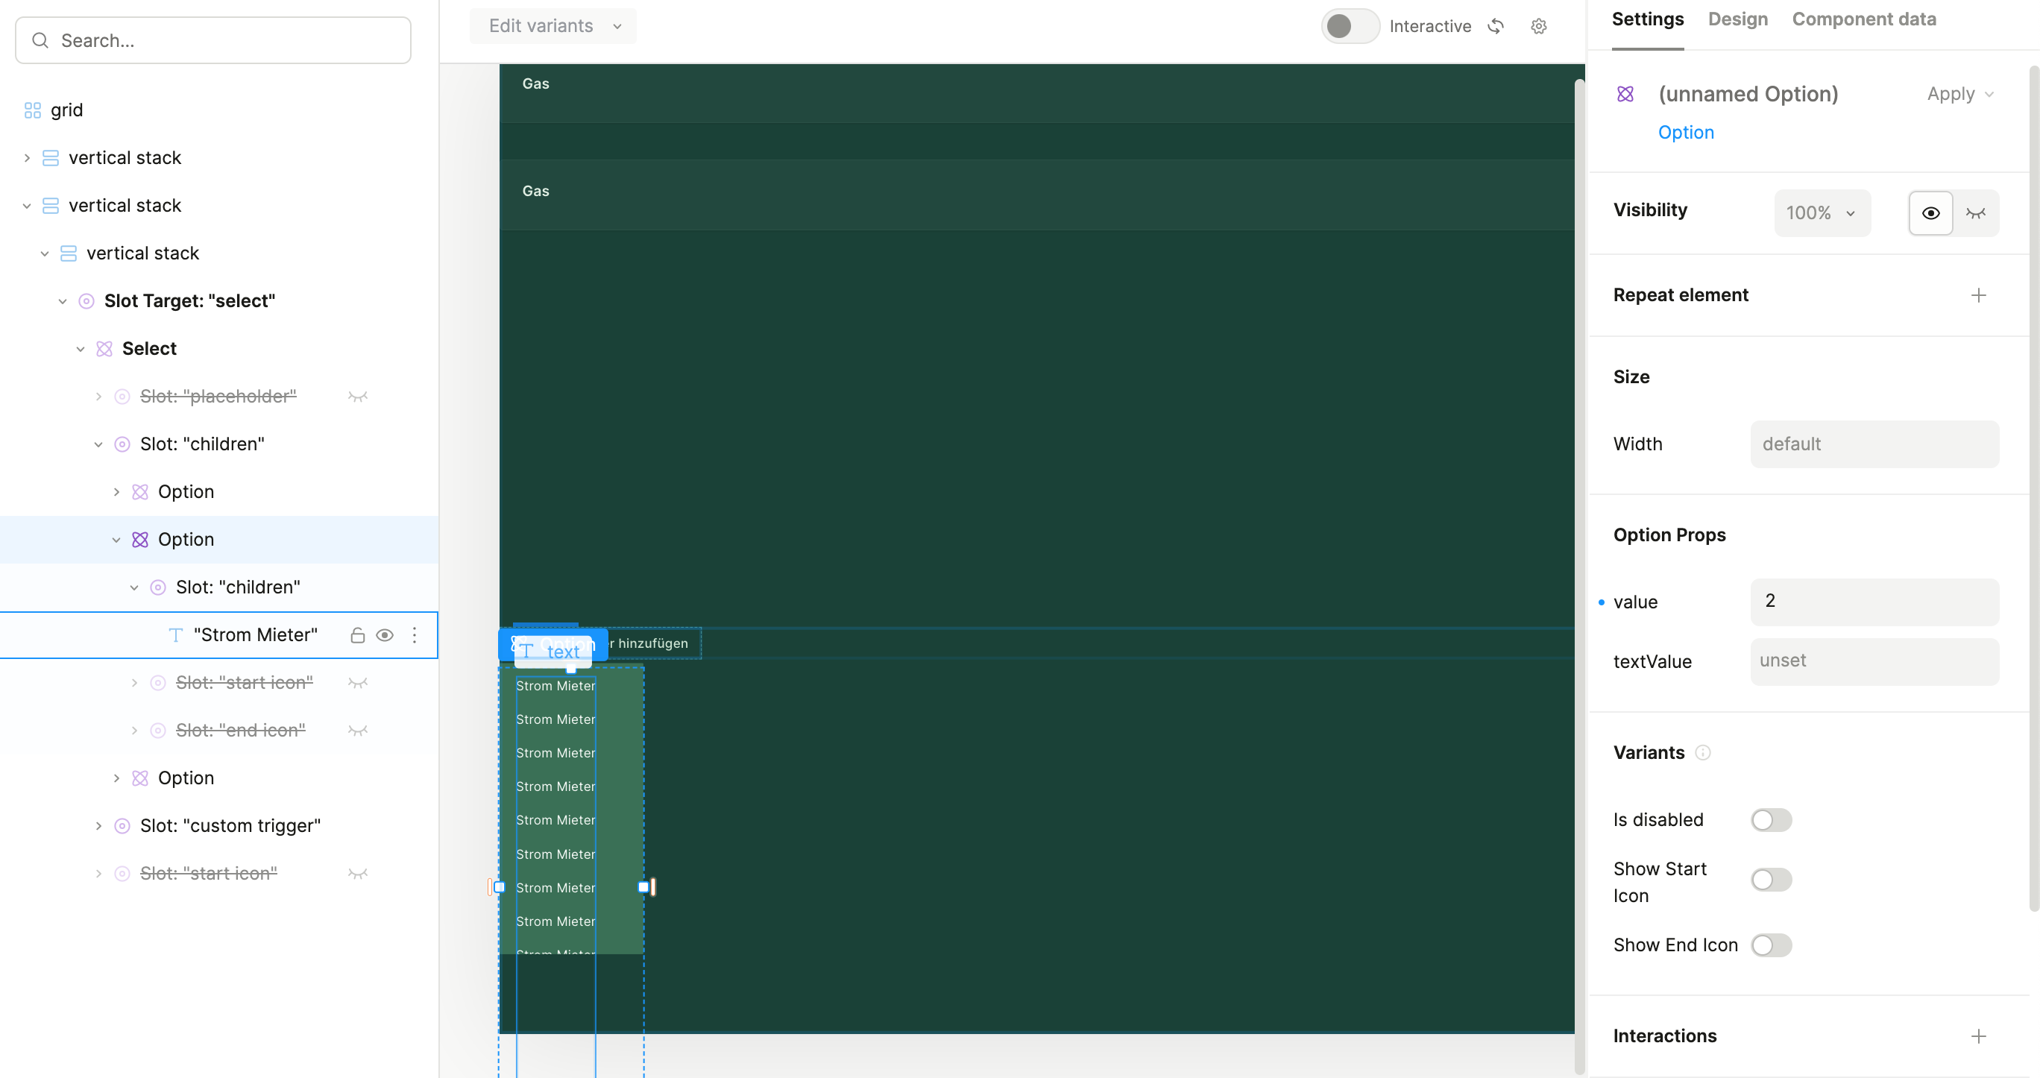This screenshot has height=1078, width=2040.
Task: Toggle eye visibility of "Strom Mieter" text
Action: [x=385, y=635]
